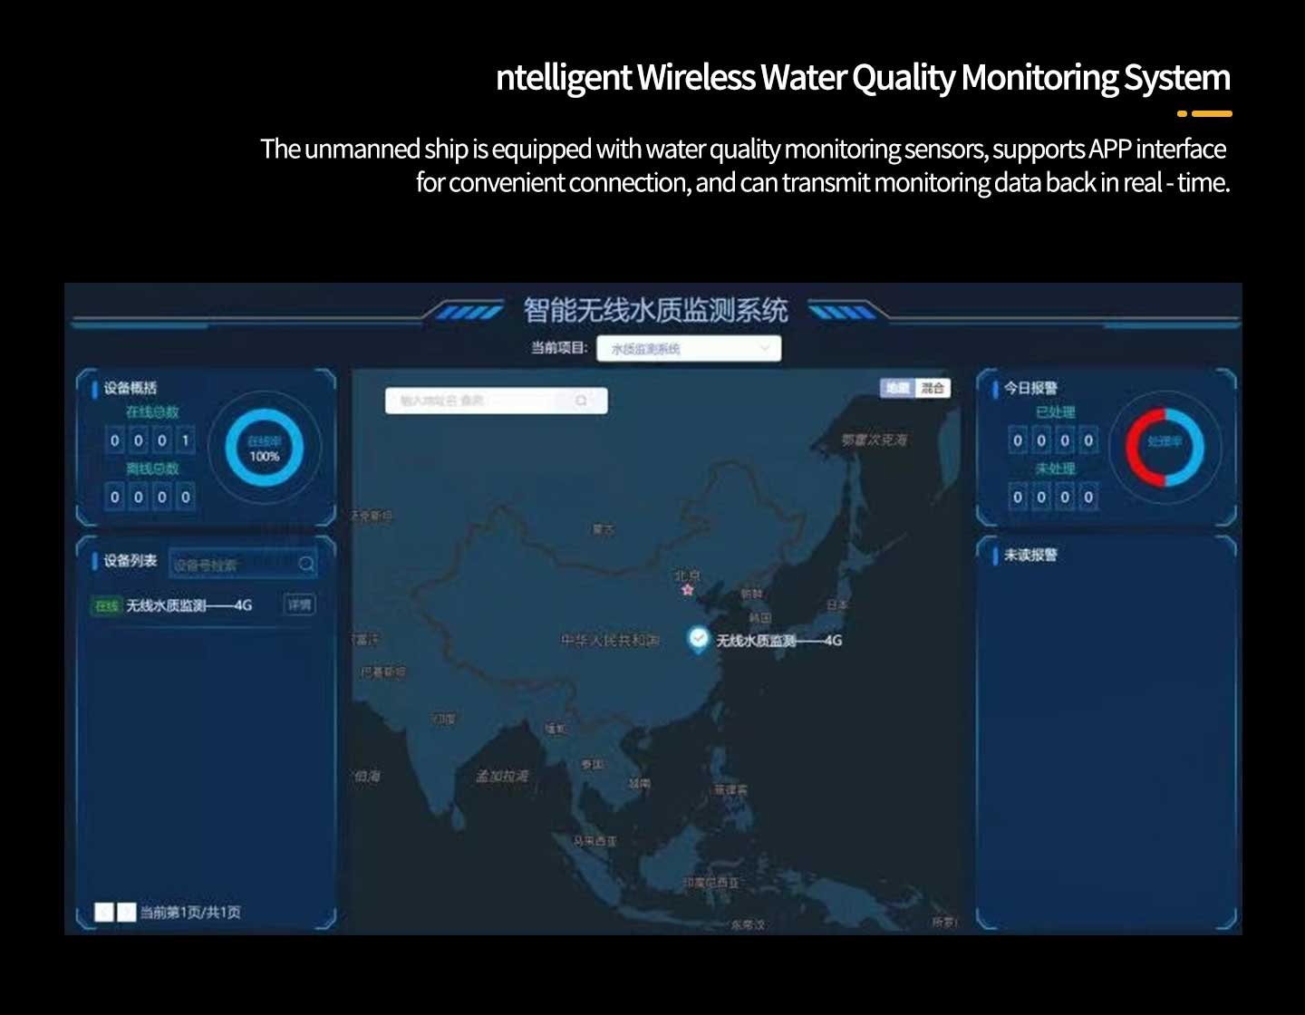Click the 无线水质监测——4G label on the map
Viewport: 1305px width, 1015px height.
(x=778, y=641)
